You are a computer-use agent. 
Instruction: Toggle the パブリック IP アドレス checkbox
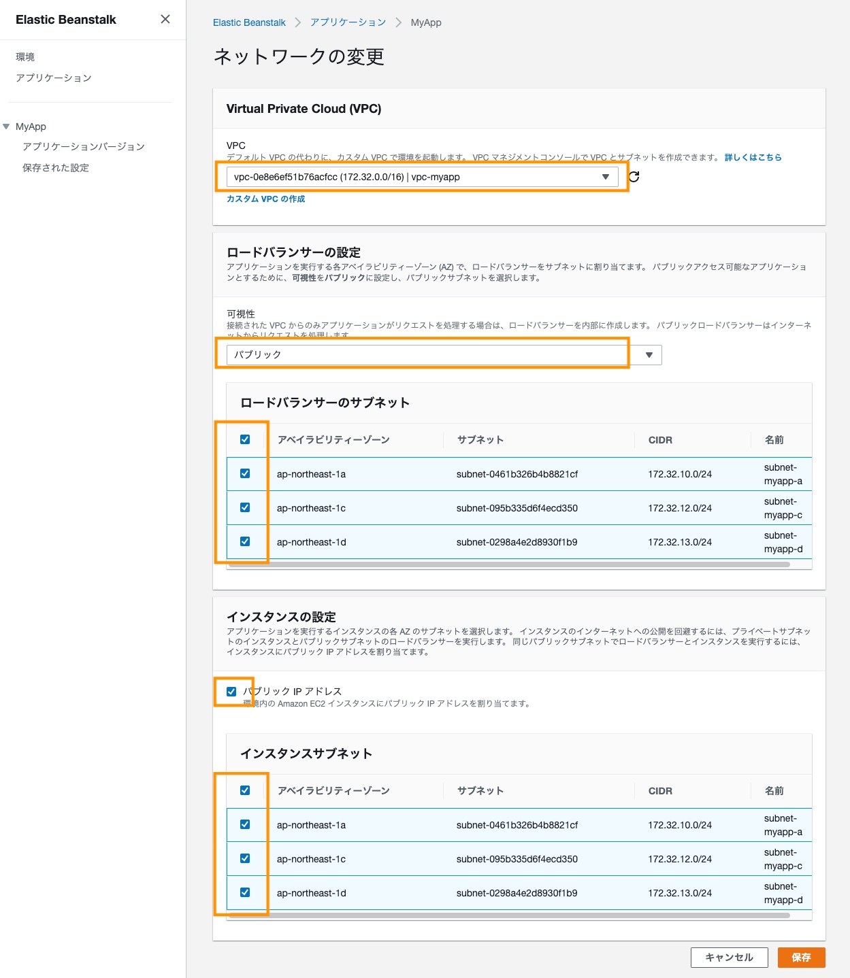point(231,692)
